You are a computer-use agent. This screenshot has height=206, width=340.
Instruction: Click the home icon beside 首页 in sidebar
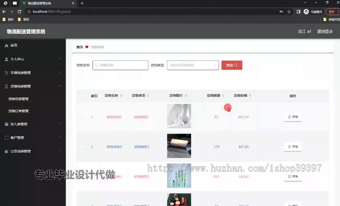(x=6, y=46)
